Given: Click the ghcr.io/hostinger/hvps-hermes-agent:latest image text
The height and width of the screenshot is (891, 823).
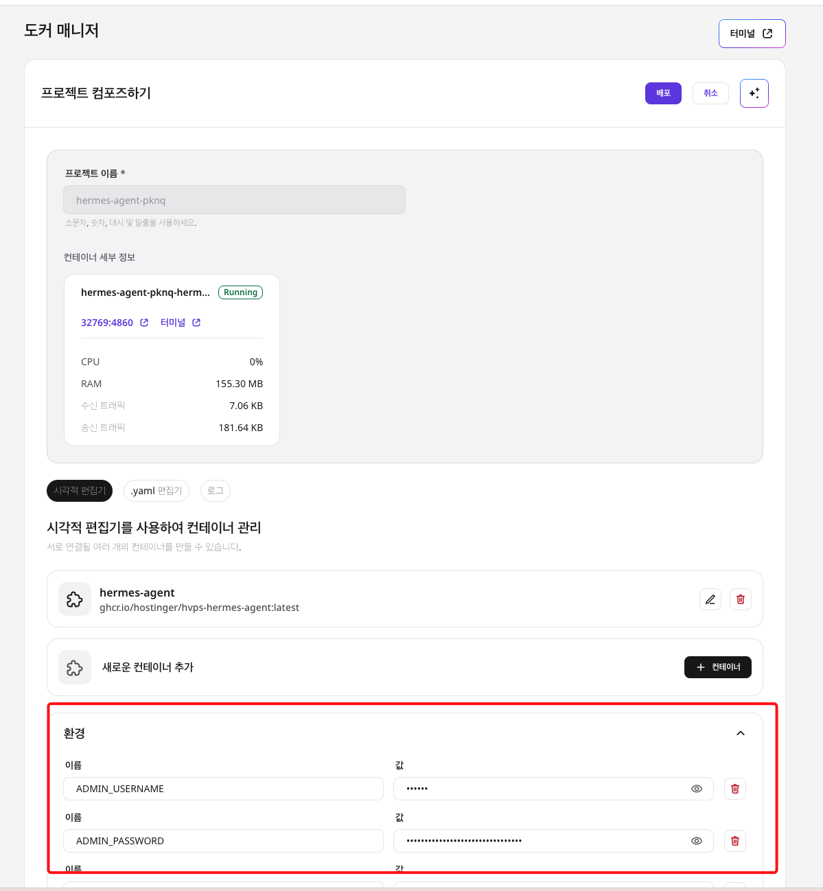Looking at the screenshot, I should point(199,607).
